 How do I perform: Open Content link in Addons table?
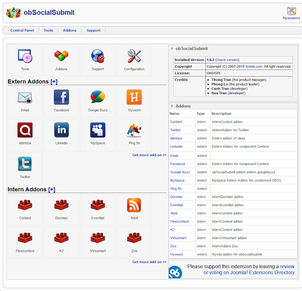pos(176,122)
